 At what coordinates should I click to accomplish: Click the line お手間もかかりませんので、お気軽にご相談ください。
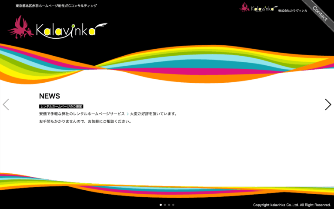click(x=86, y=121)
